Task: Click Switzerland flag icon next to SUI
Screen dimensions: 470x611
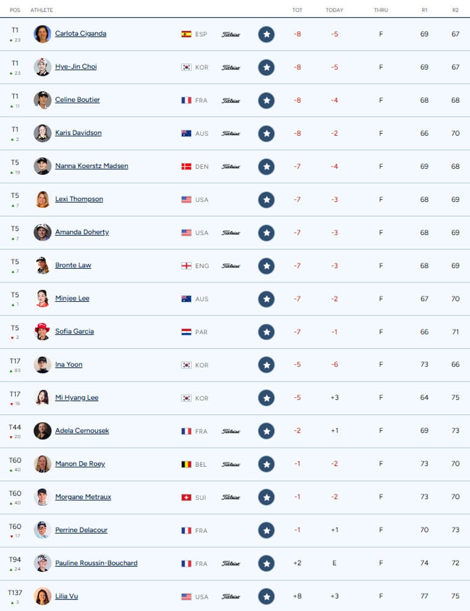Action: (x=186, y=497)
